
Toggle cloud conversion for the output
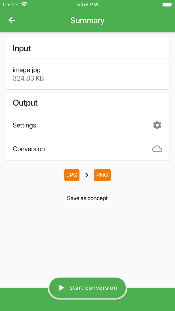click(x=157, y=148)
